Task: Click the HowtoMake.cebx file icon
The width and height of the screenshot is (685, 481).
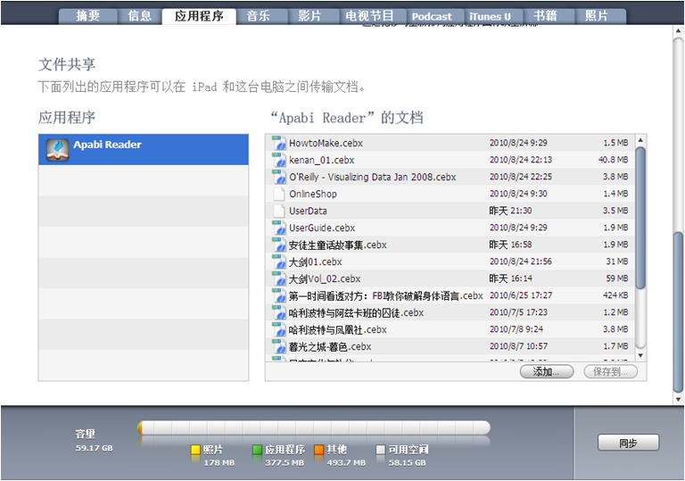Action: pyautogui.click(x=278, y=143)
